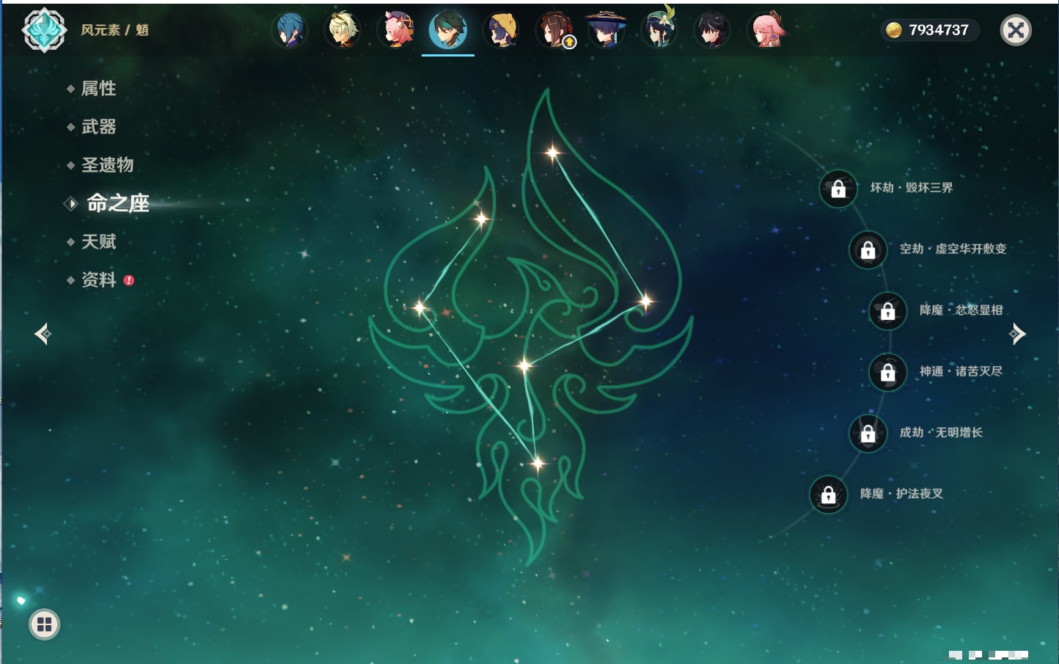
Task: Open the grid menu icon at bottom-left
Action: tap(44, 624)
